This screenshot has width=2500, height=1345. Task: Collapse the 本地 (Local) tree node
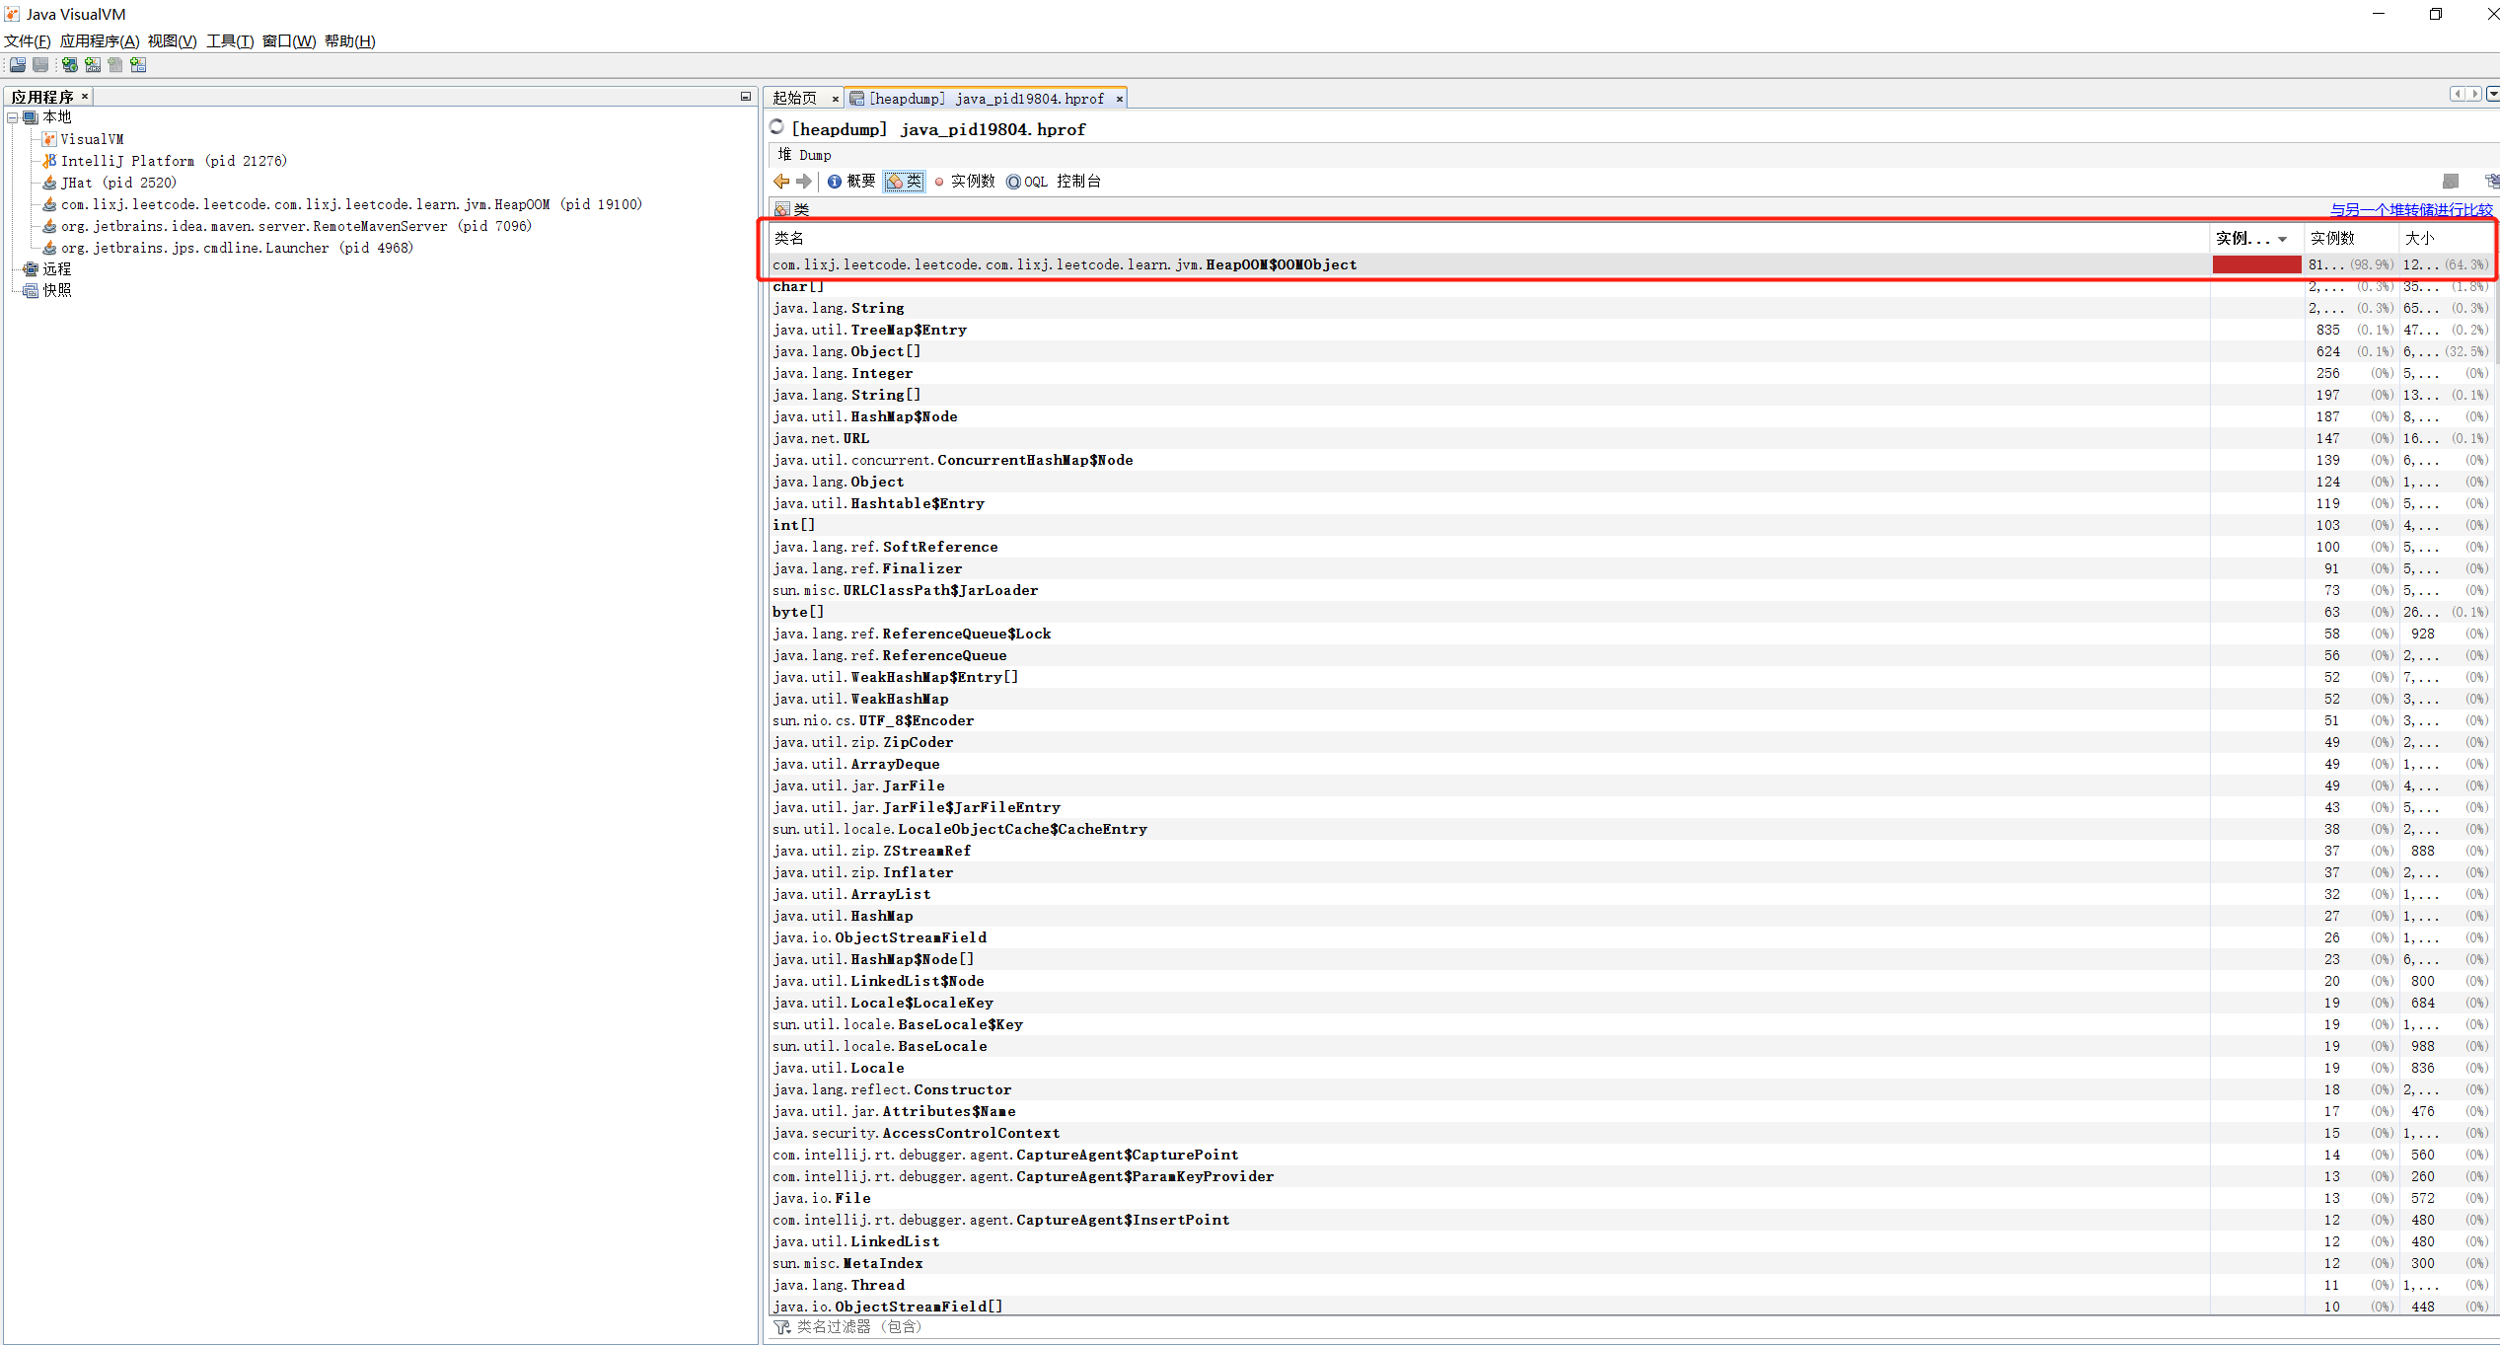click(x=13, y=117)
